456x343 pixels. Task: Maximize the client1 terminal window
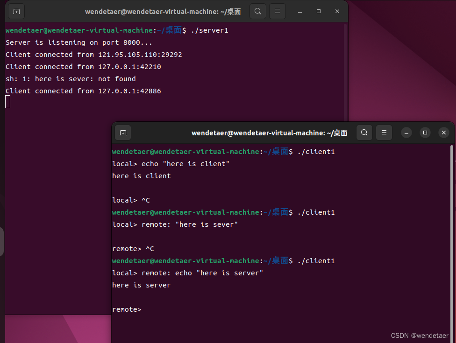tap(425, 133)
